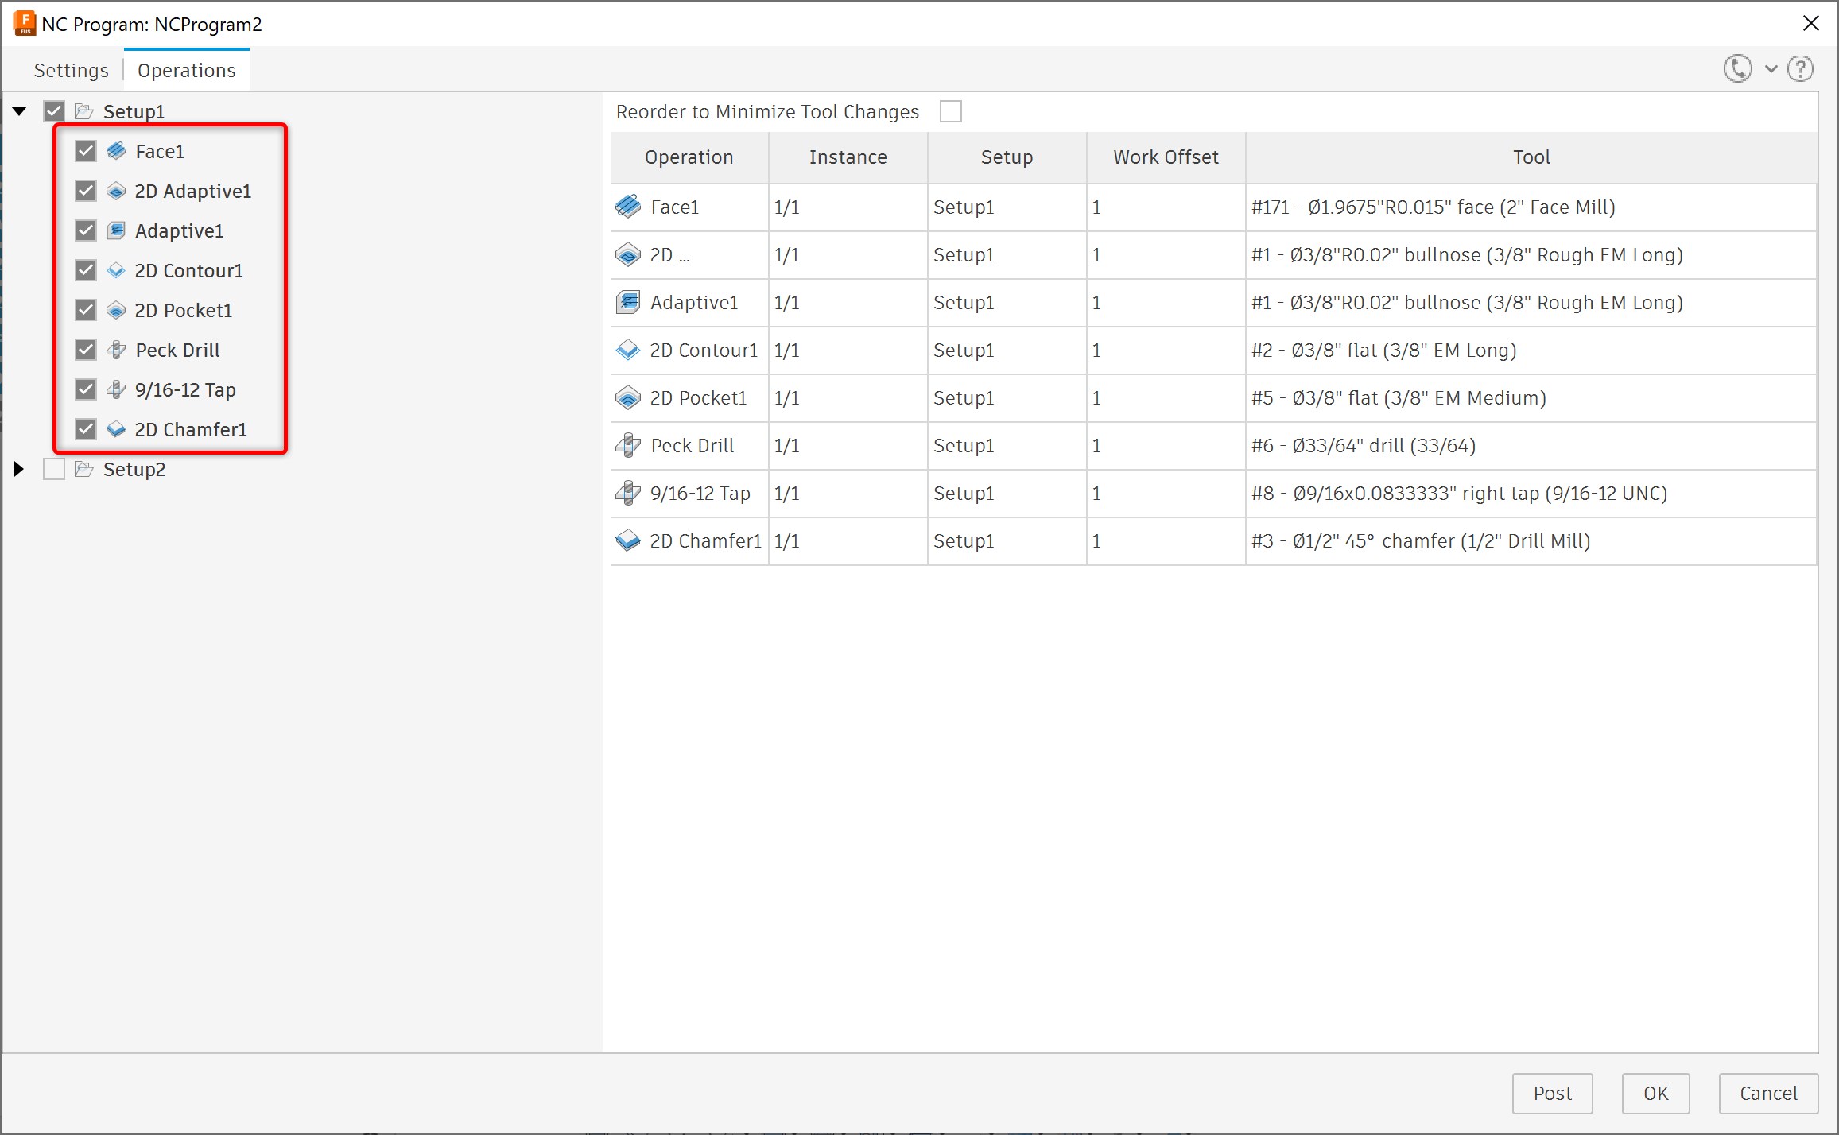1839x1135 pixels.
Task: Click the 2D Adaptive1 icon in tree
Action: [116, 191]
